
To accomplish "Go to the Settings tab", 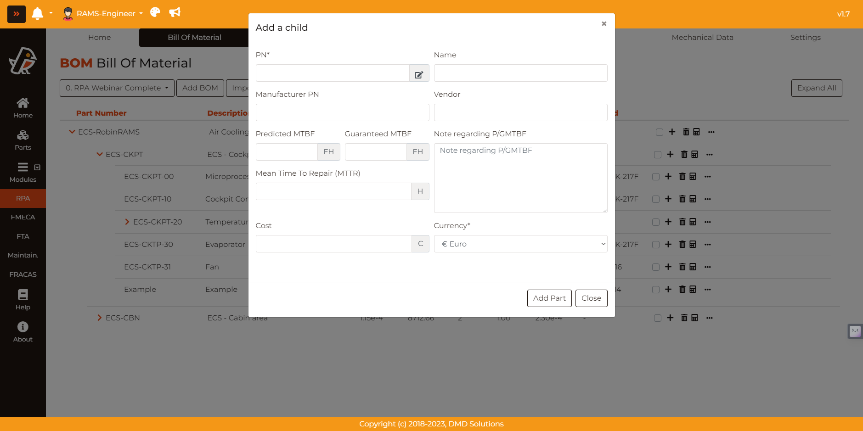I will pos(805,38).
